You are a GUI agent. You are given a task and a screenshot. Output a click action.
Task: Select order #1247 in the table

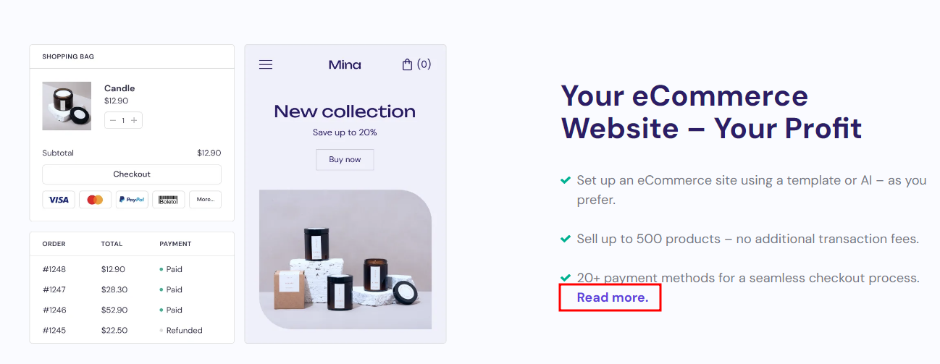tap(54, 289)
